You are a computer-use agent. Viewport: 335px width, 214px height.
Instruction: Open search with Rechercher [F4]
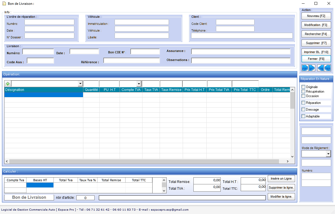316,34
